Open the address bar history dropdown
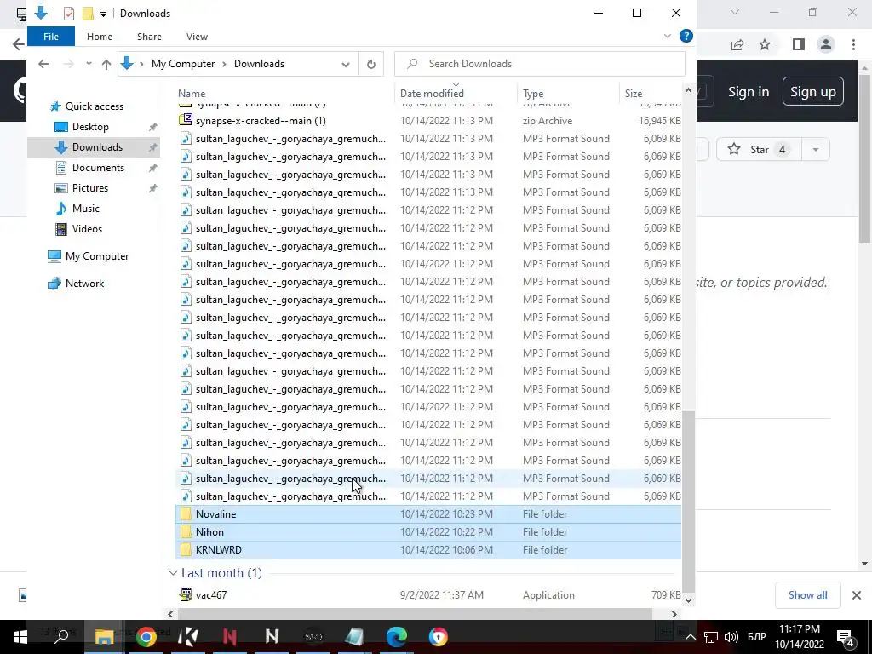The image size is (872, 654). 346,64
